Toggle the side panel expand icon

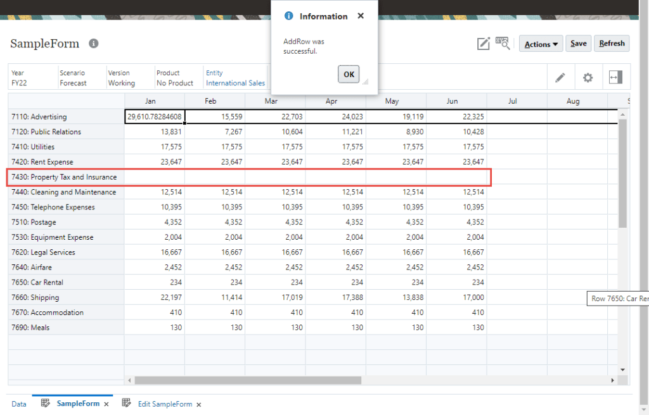click(x=615, y=77)
